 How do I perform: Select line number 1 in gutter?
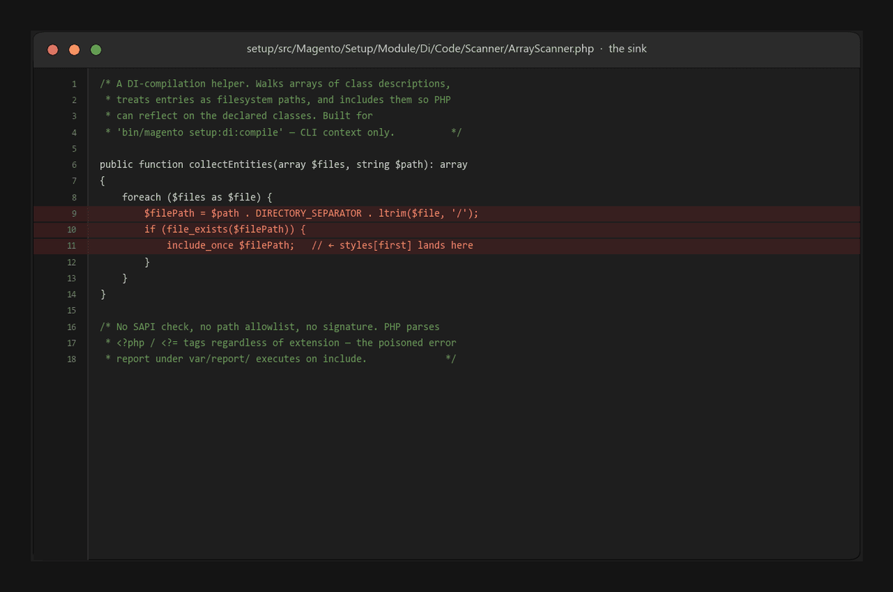[74, 84]
